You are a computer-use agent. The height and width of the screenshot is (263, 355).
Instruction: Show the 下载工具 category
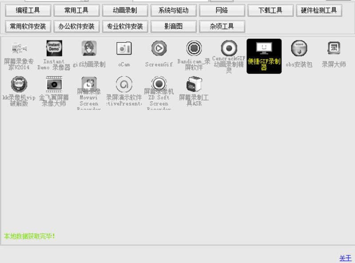[270, 10]
